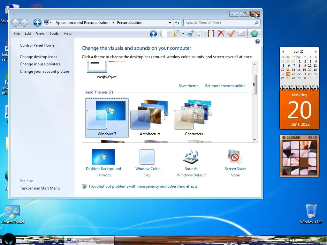The image size is (327, 245).
Task: Click the theme list scroll down arrow
Action: [255, 140]
